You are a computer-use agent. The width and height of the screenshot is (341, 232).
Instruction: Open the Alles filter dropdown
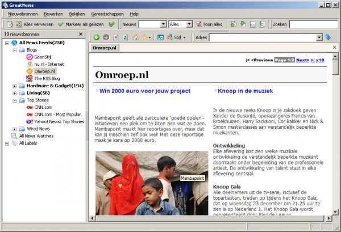(189, 24)
